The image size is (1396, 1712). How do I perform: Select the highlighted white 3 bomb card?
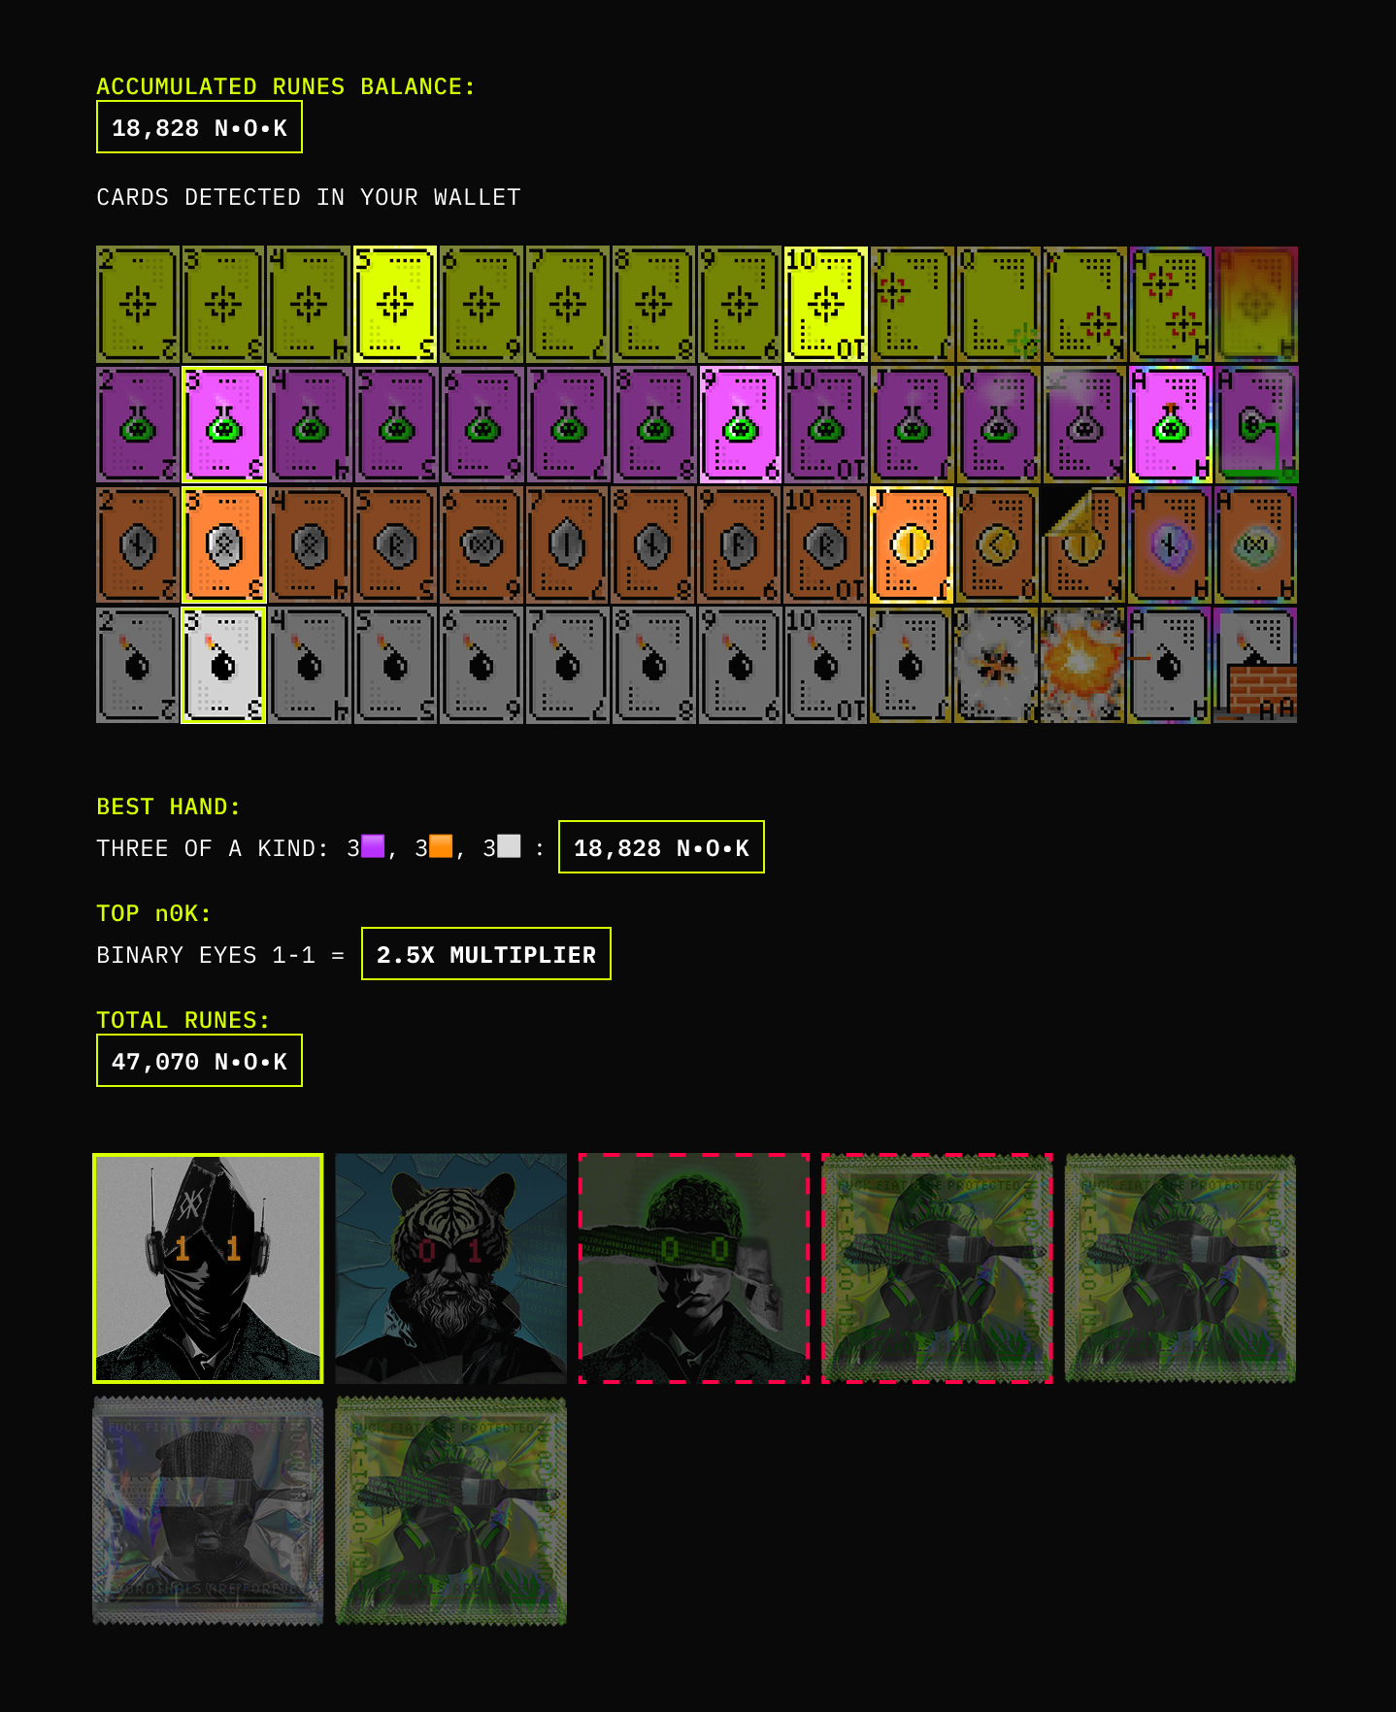coord(223,666)
